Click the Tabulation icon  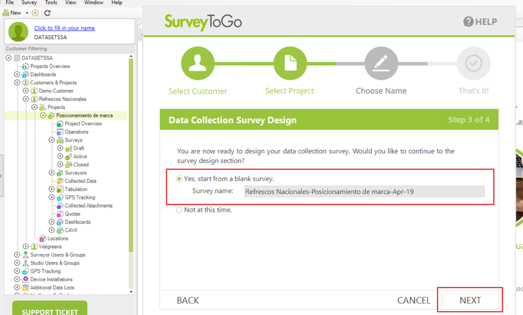60,189
